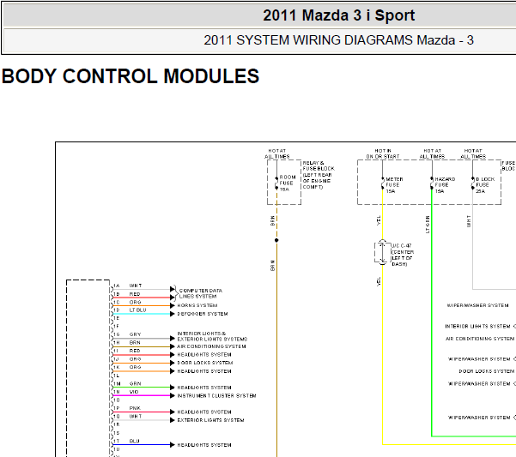This screenshot has width=516, height=457.
Task: Click the "2011 Mazda 3 i Sport" title
Action: tap(338, 15)
